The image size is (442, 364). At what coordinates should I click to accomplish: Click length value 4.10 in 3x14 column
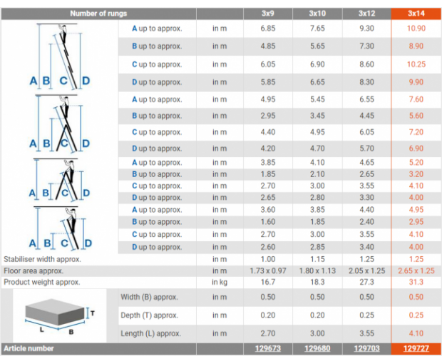pyautogui.click(x=416, y=333)
